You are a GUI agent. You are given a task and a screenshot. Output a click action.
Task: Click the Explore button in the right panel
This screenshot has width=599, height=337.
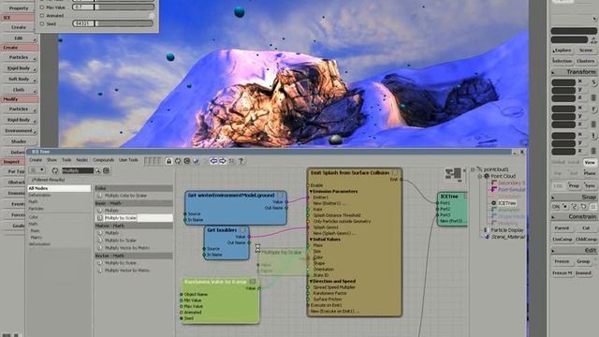tap(562, 51)
